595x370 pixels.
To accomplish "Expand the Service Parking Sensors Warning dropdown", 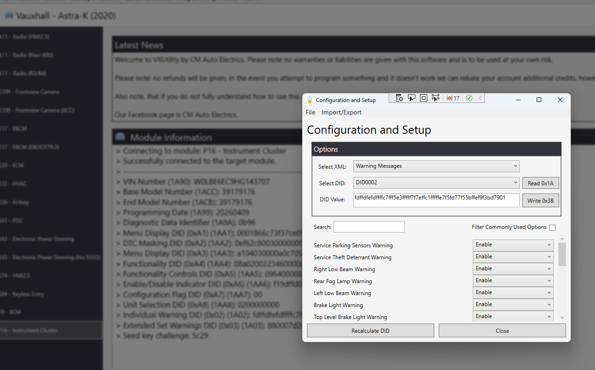I will [x=513, y=245].
